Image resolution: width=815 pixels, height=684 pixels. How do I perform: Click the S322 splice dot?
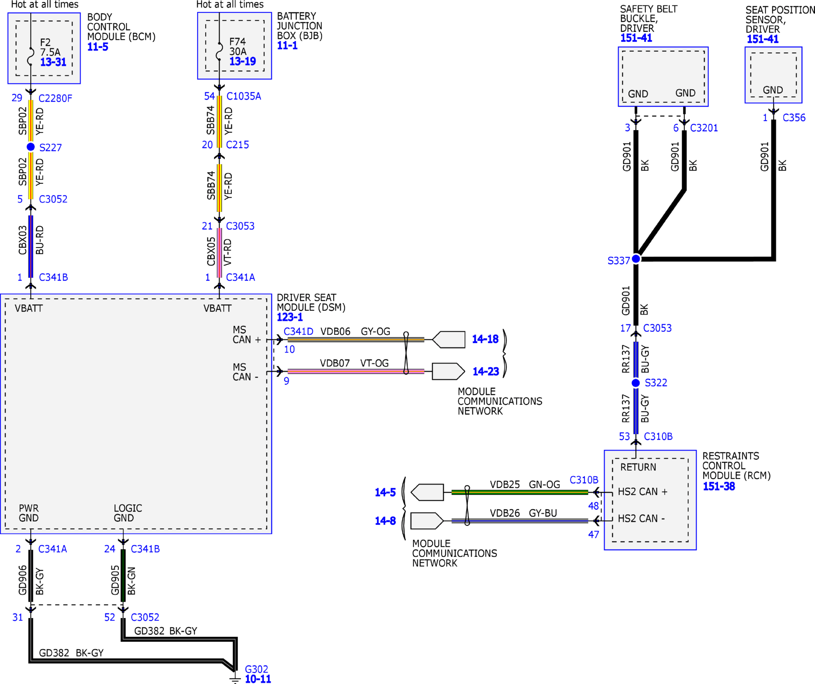coord(636,383)
